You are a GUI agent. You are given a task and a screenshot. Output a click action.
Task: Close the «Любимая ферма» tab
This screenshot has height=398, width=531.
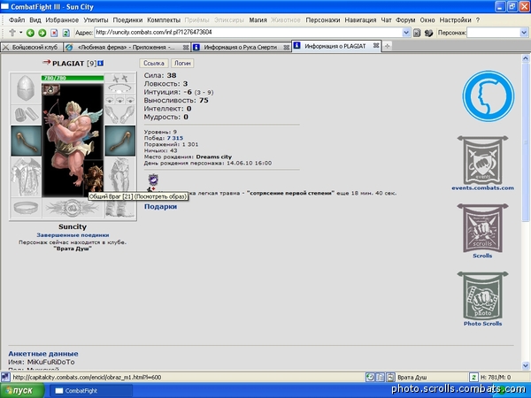coord(186,48)
